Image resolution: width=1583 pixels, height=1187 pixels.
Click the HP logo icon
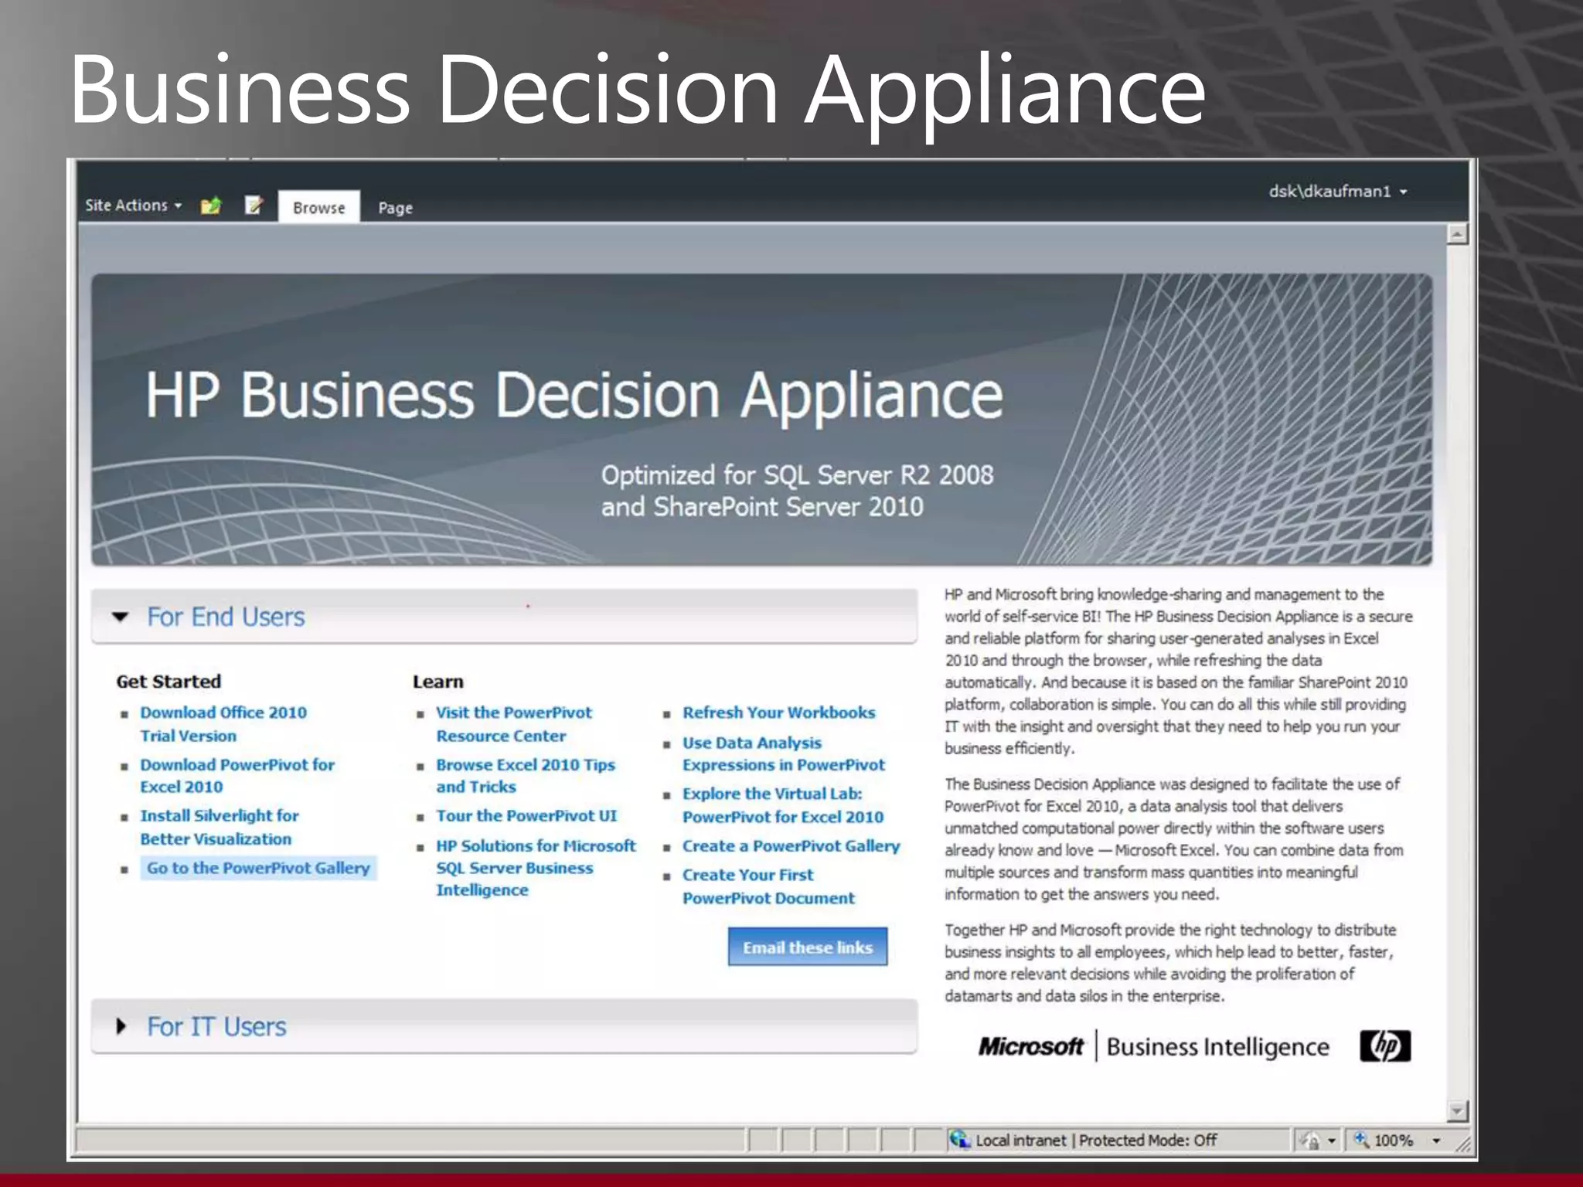(1385, 1046)
